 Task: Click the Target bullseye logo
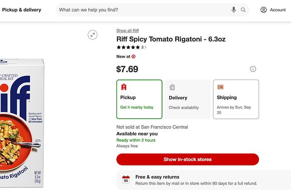133,56
